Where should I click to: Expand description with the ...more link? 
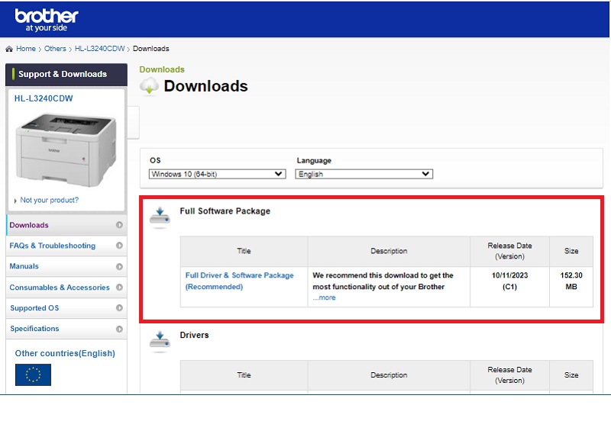pyautogui.click(x=324, y=297)
